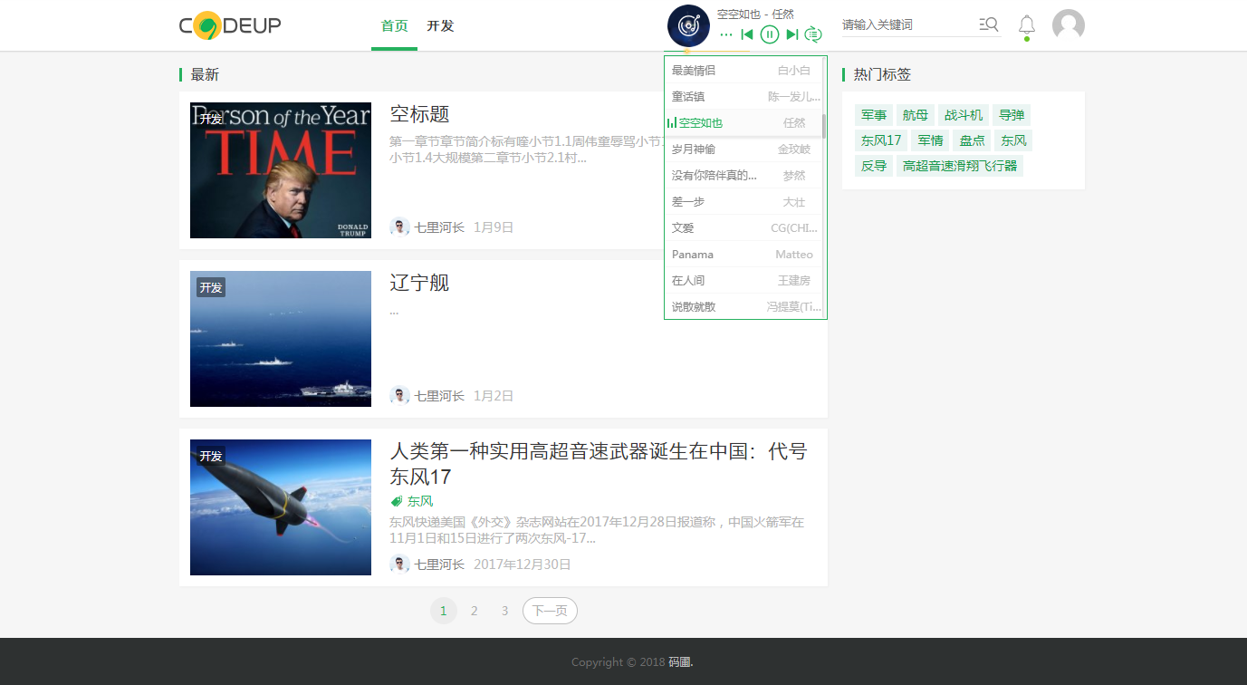1247x685 pixels.
Task: Click the search icon in keyword field
Action: coord(989,24)
